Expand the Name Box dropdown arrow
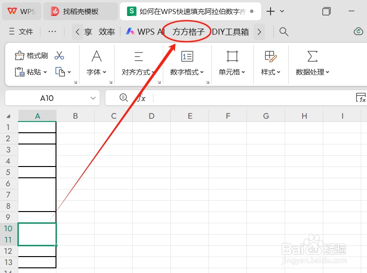The width and height of the screenshot is (367, 273). [x=93, y=98]
